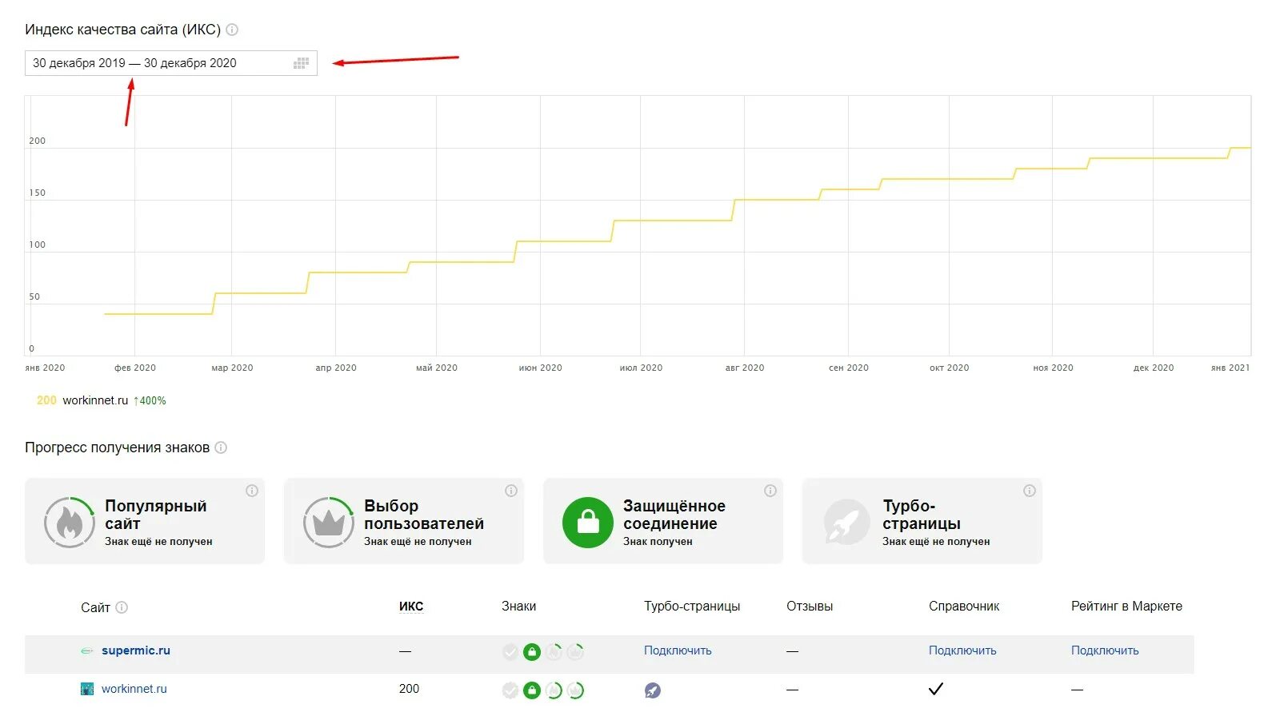Click Защищённое соединение card title
Screen dimensions: 1272x716
[674, 515]
